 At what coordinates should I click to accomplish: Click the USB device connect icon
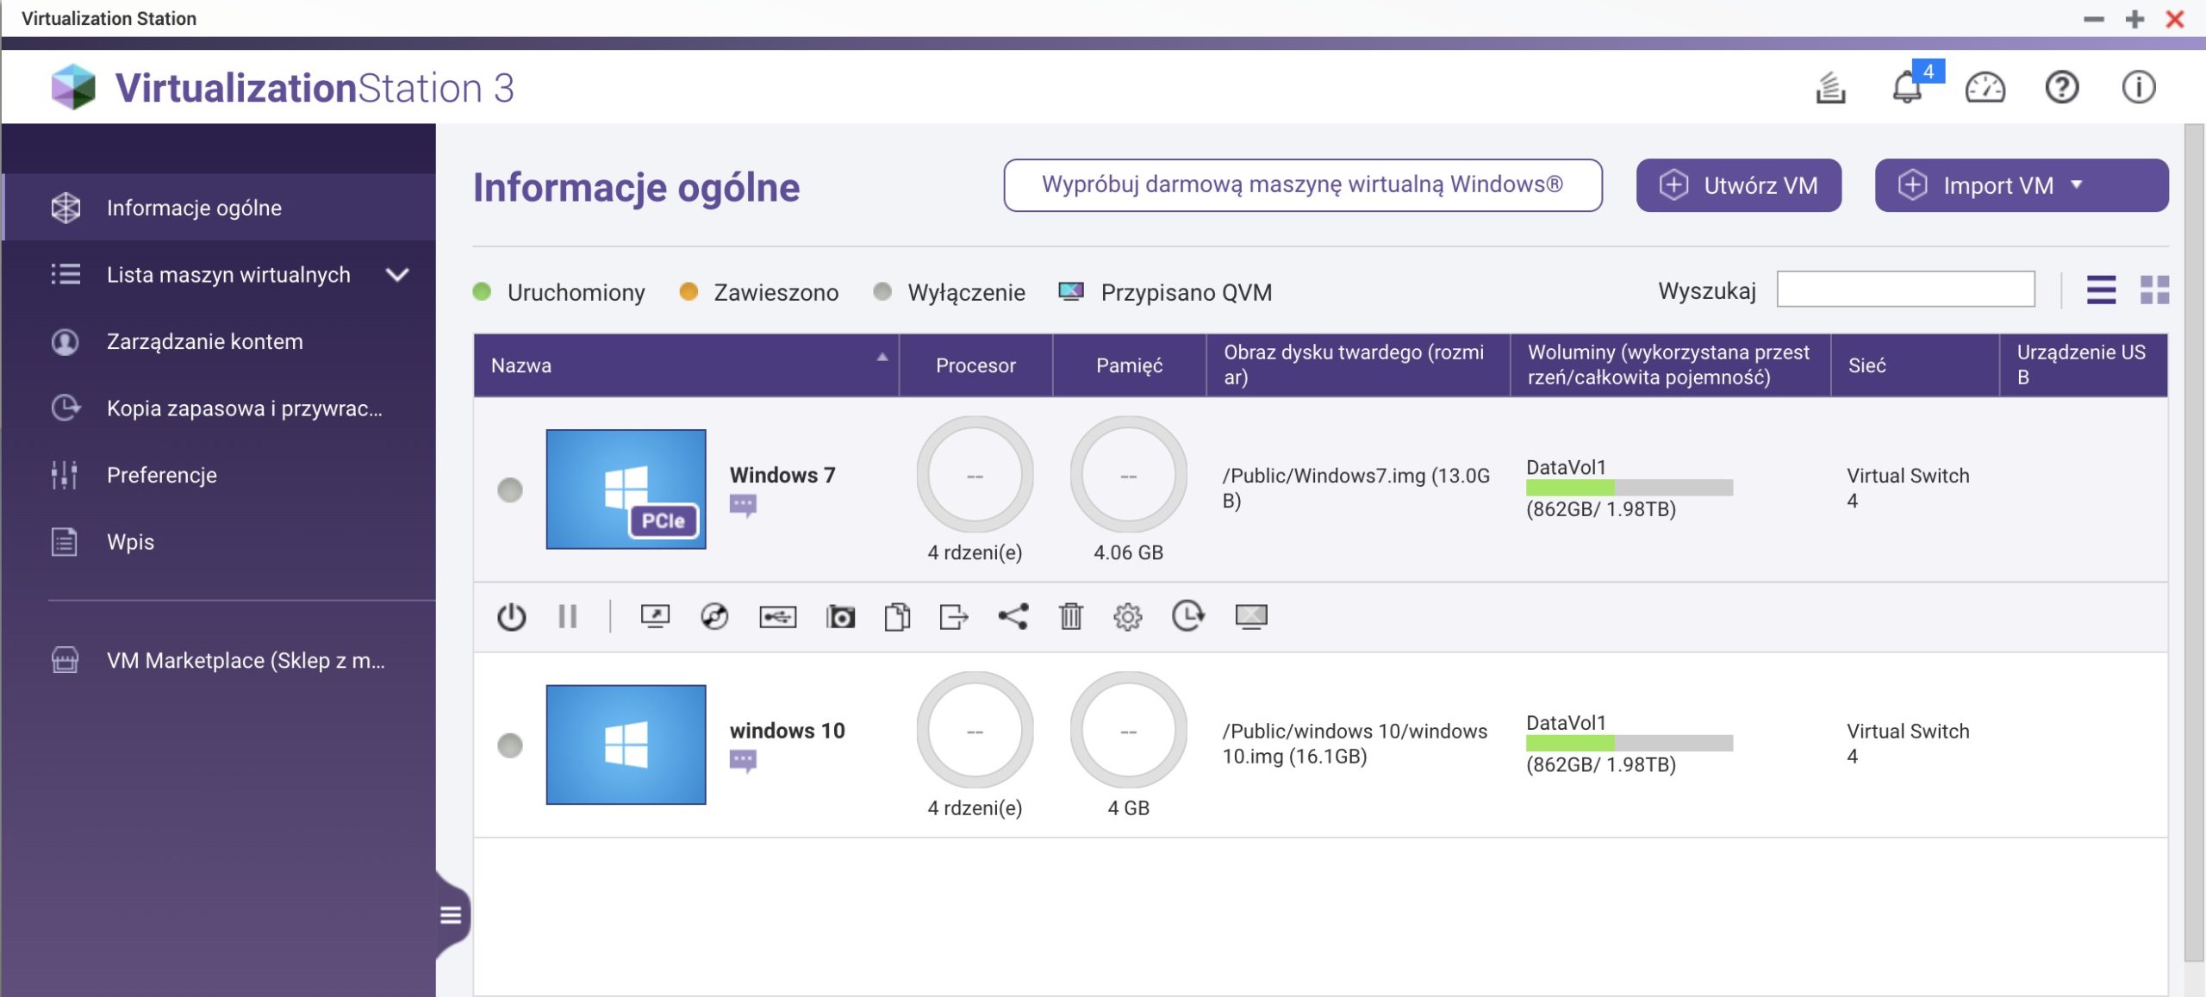click(777, 616)
